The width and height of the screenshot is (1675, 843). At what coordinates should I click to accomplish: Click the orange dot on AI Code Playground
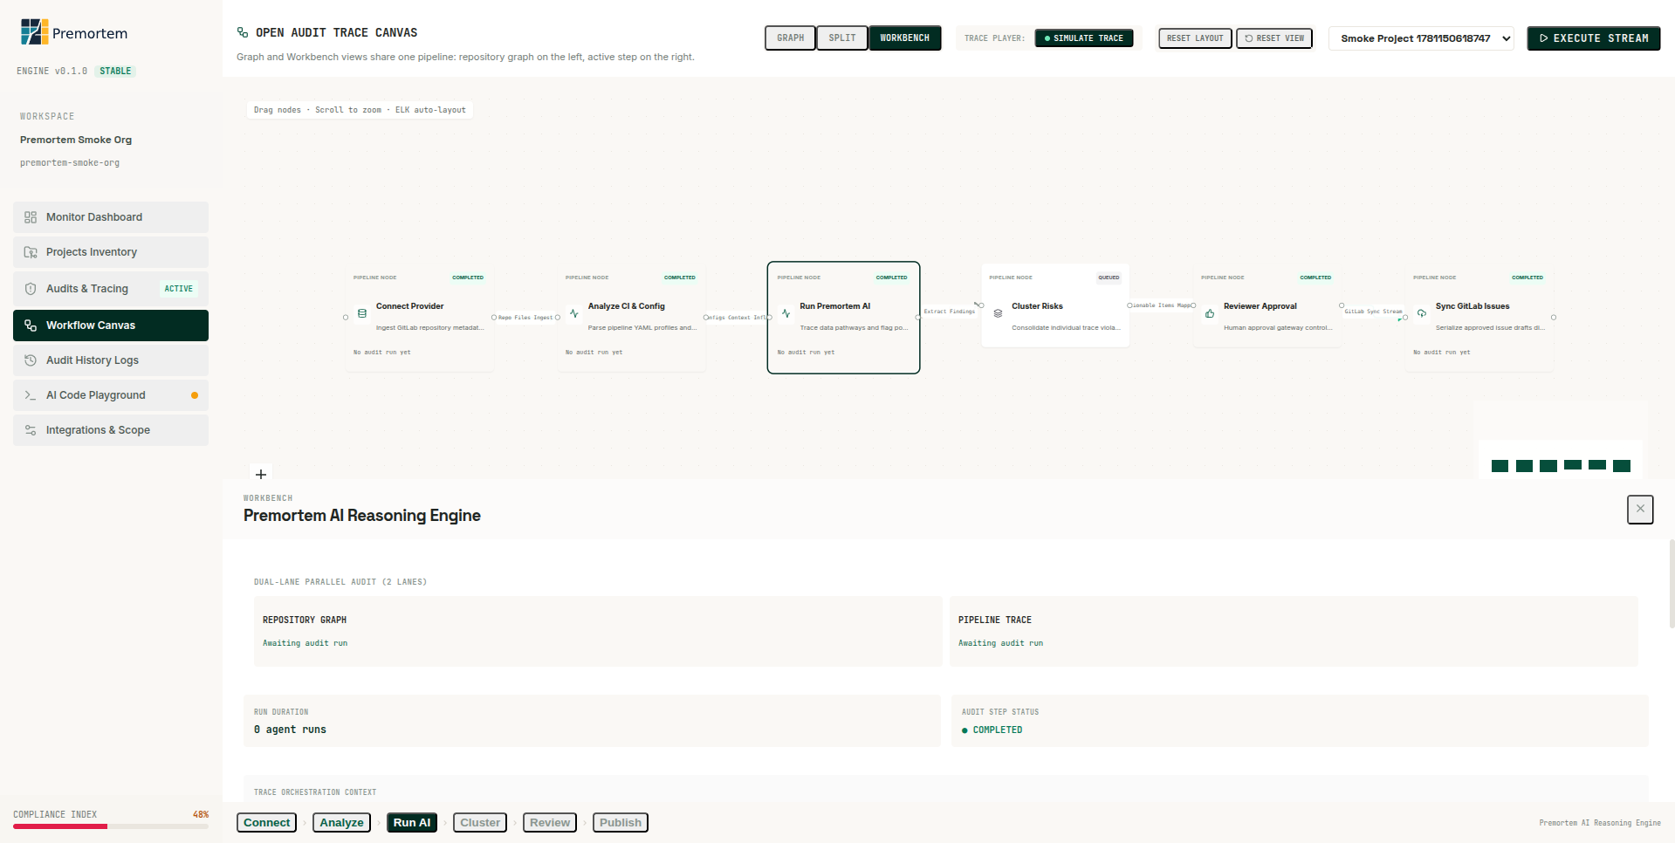195,395
